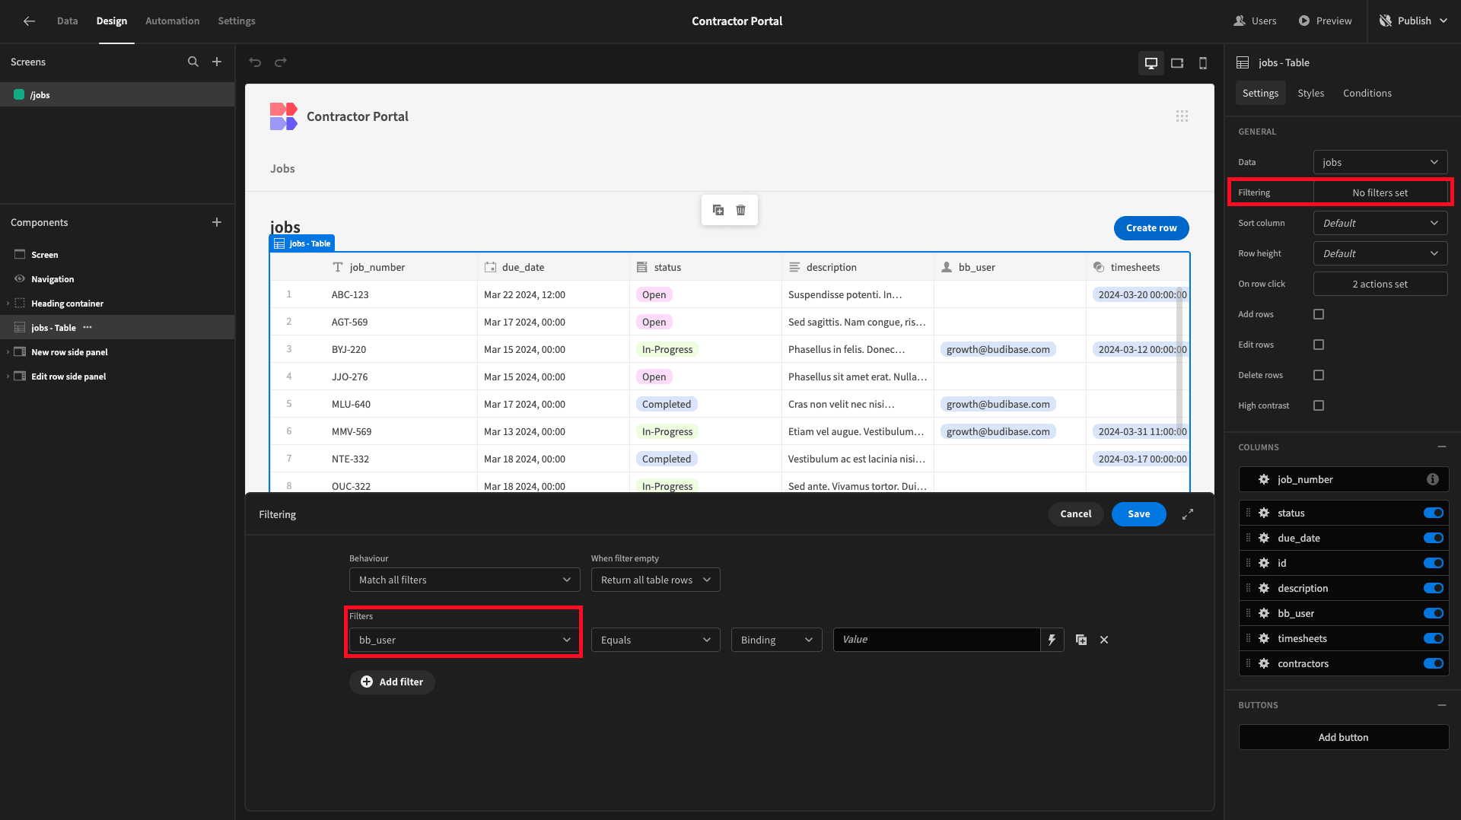Switch to tablet preview icon
The width and height of the screenshot is (1461, 820).
click(1177, 63)
